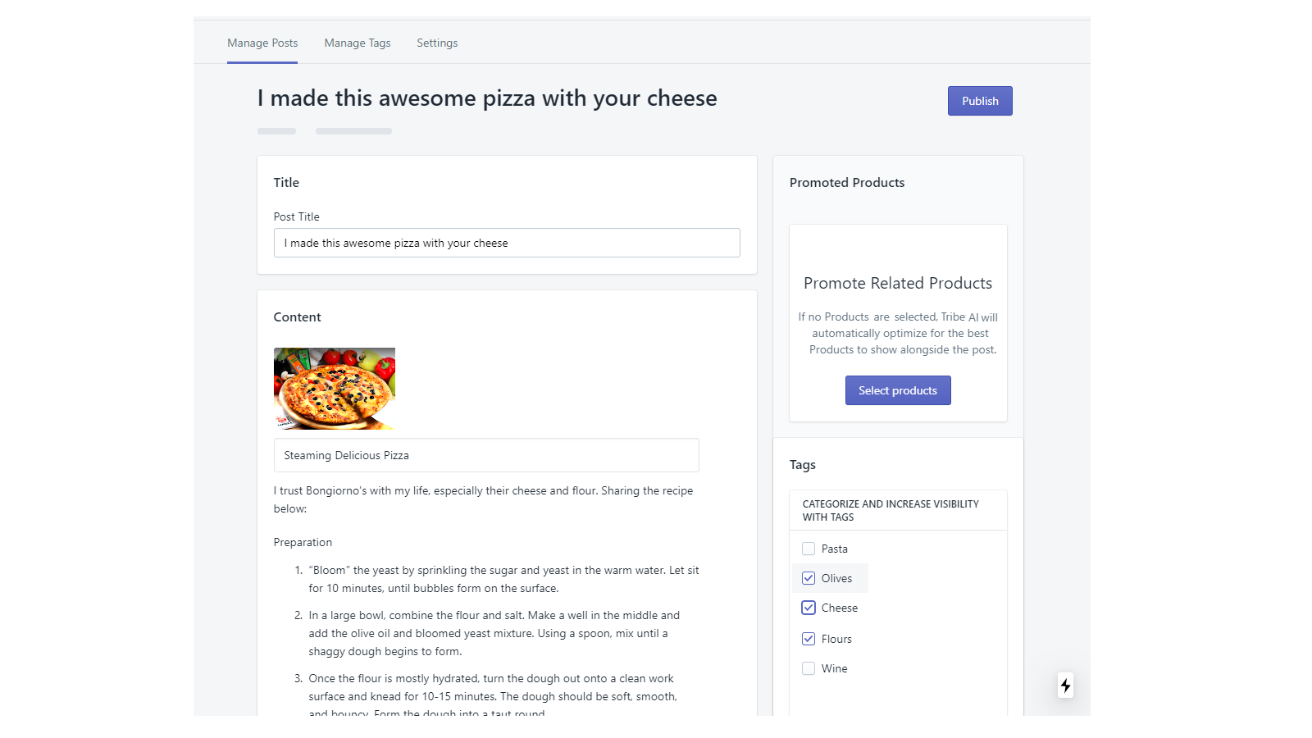
Task: Uncheck the Olives tag
Action: click(809, 578)
